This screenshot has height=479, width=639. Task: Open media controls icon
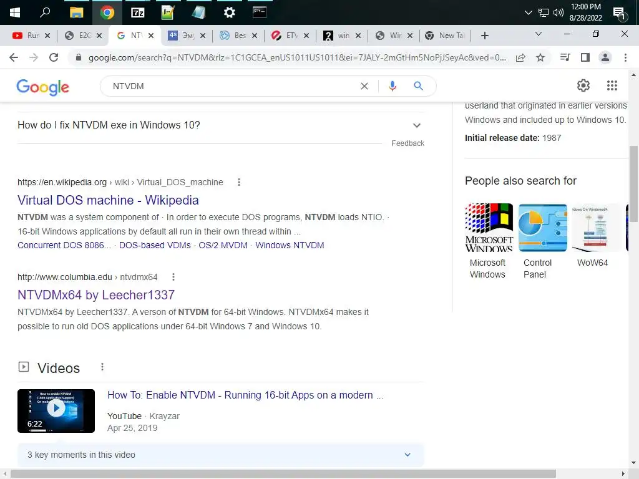click(565, 57)
